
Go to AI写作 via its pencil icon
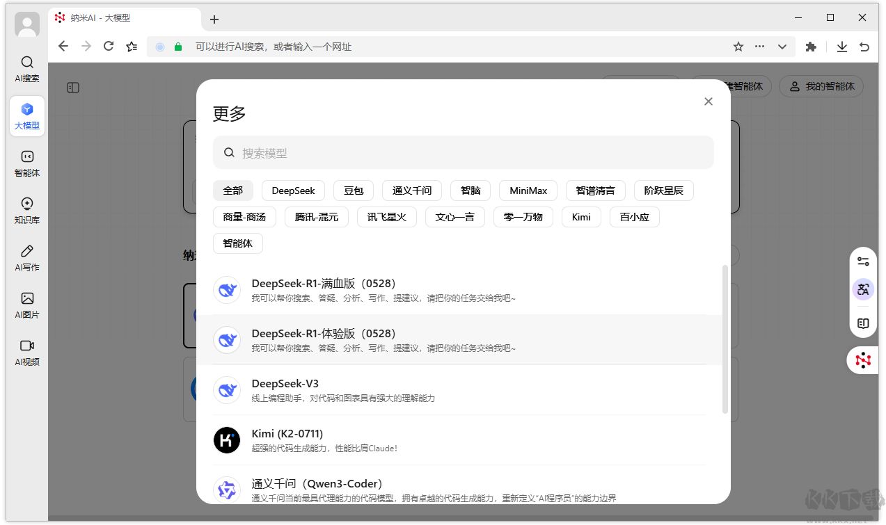[x=26, y=258]
